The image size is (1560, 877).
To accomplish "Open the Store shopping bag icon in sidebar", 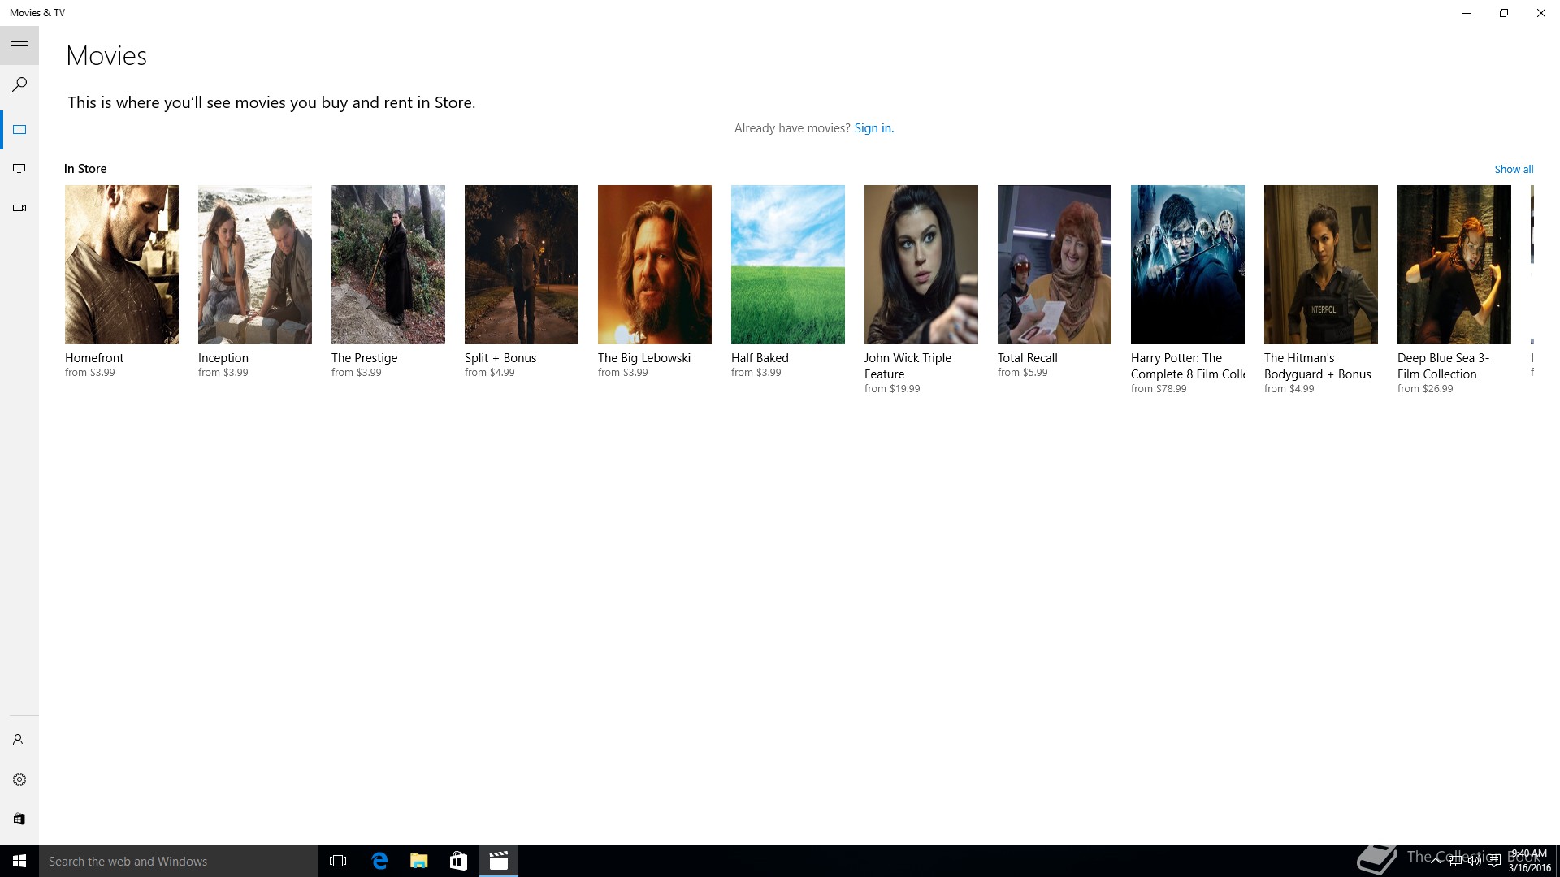I will pyautogui.click(x=19, y=819).
